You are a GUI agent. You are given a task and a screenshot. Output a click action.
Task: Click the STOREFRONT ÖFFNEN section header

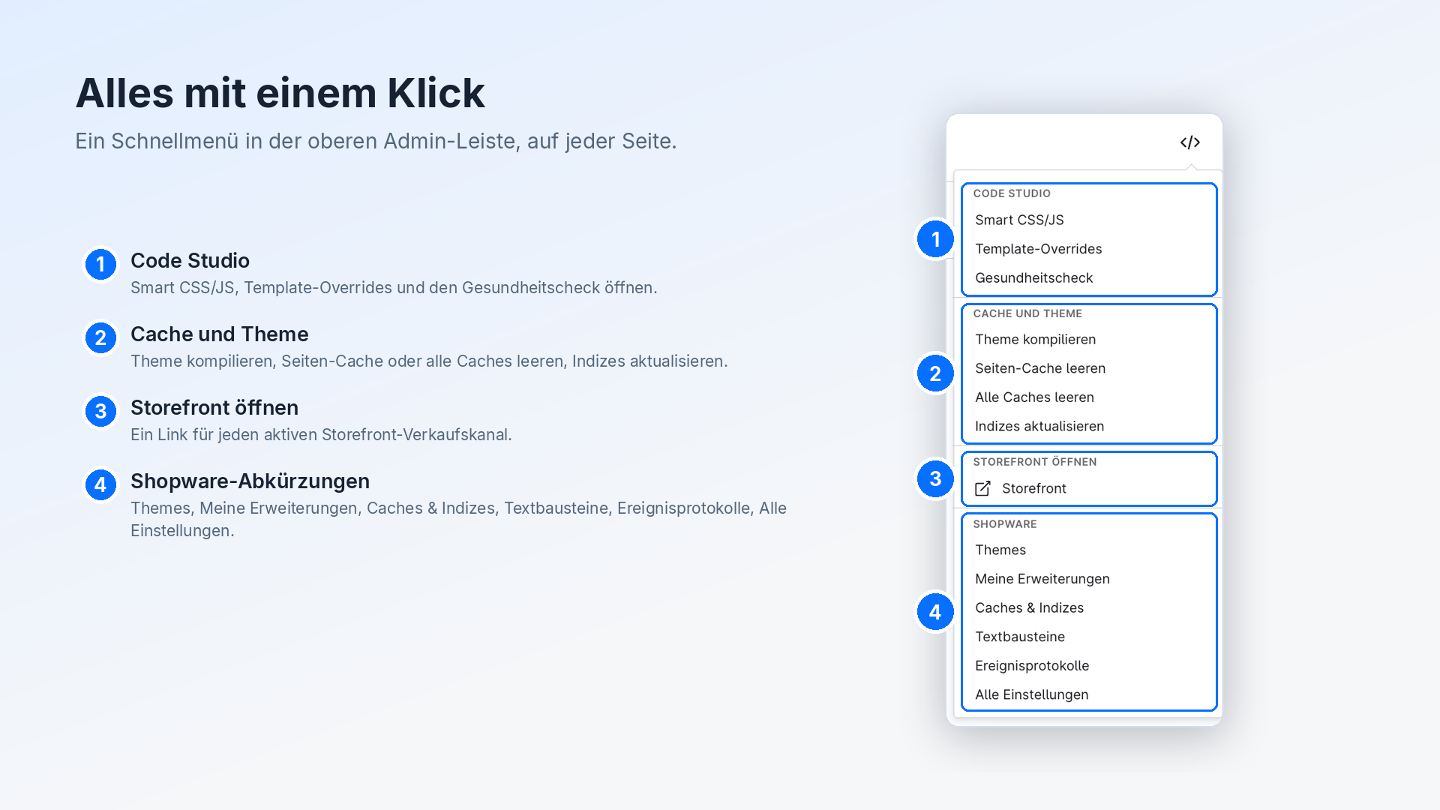click(1035, 462)
